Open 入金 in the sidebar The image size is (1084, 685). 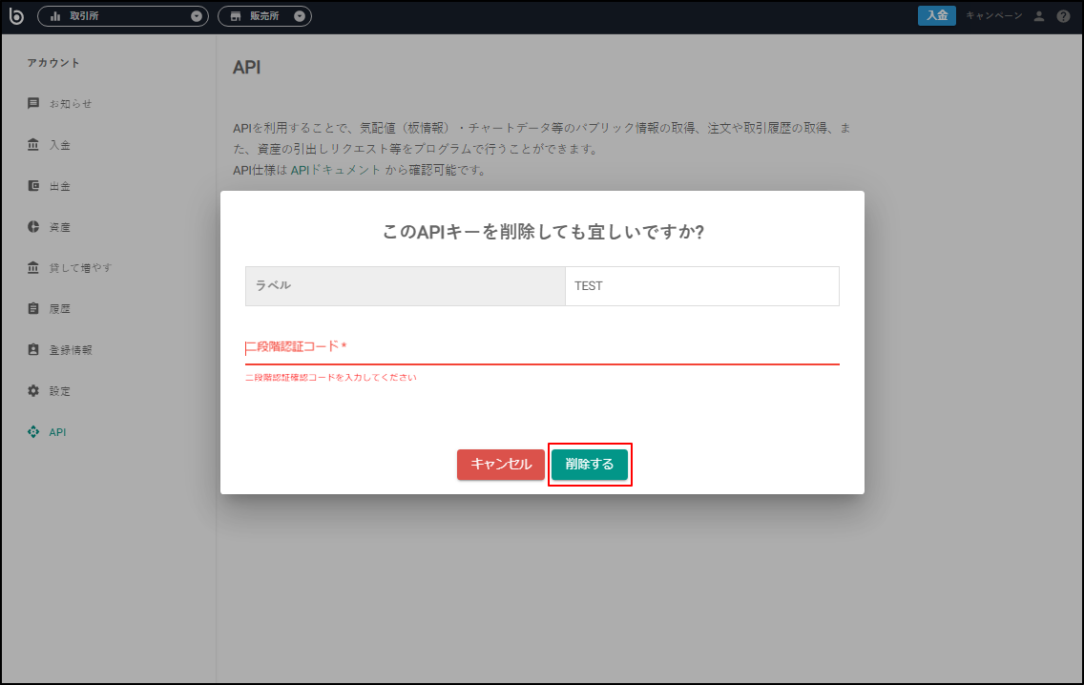click(x=59, y=145)
